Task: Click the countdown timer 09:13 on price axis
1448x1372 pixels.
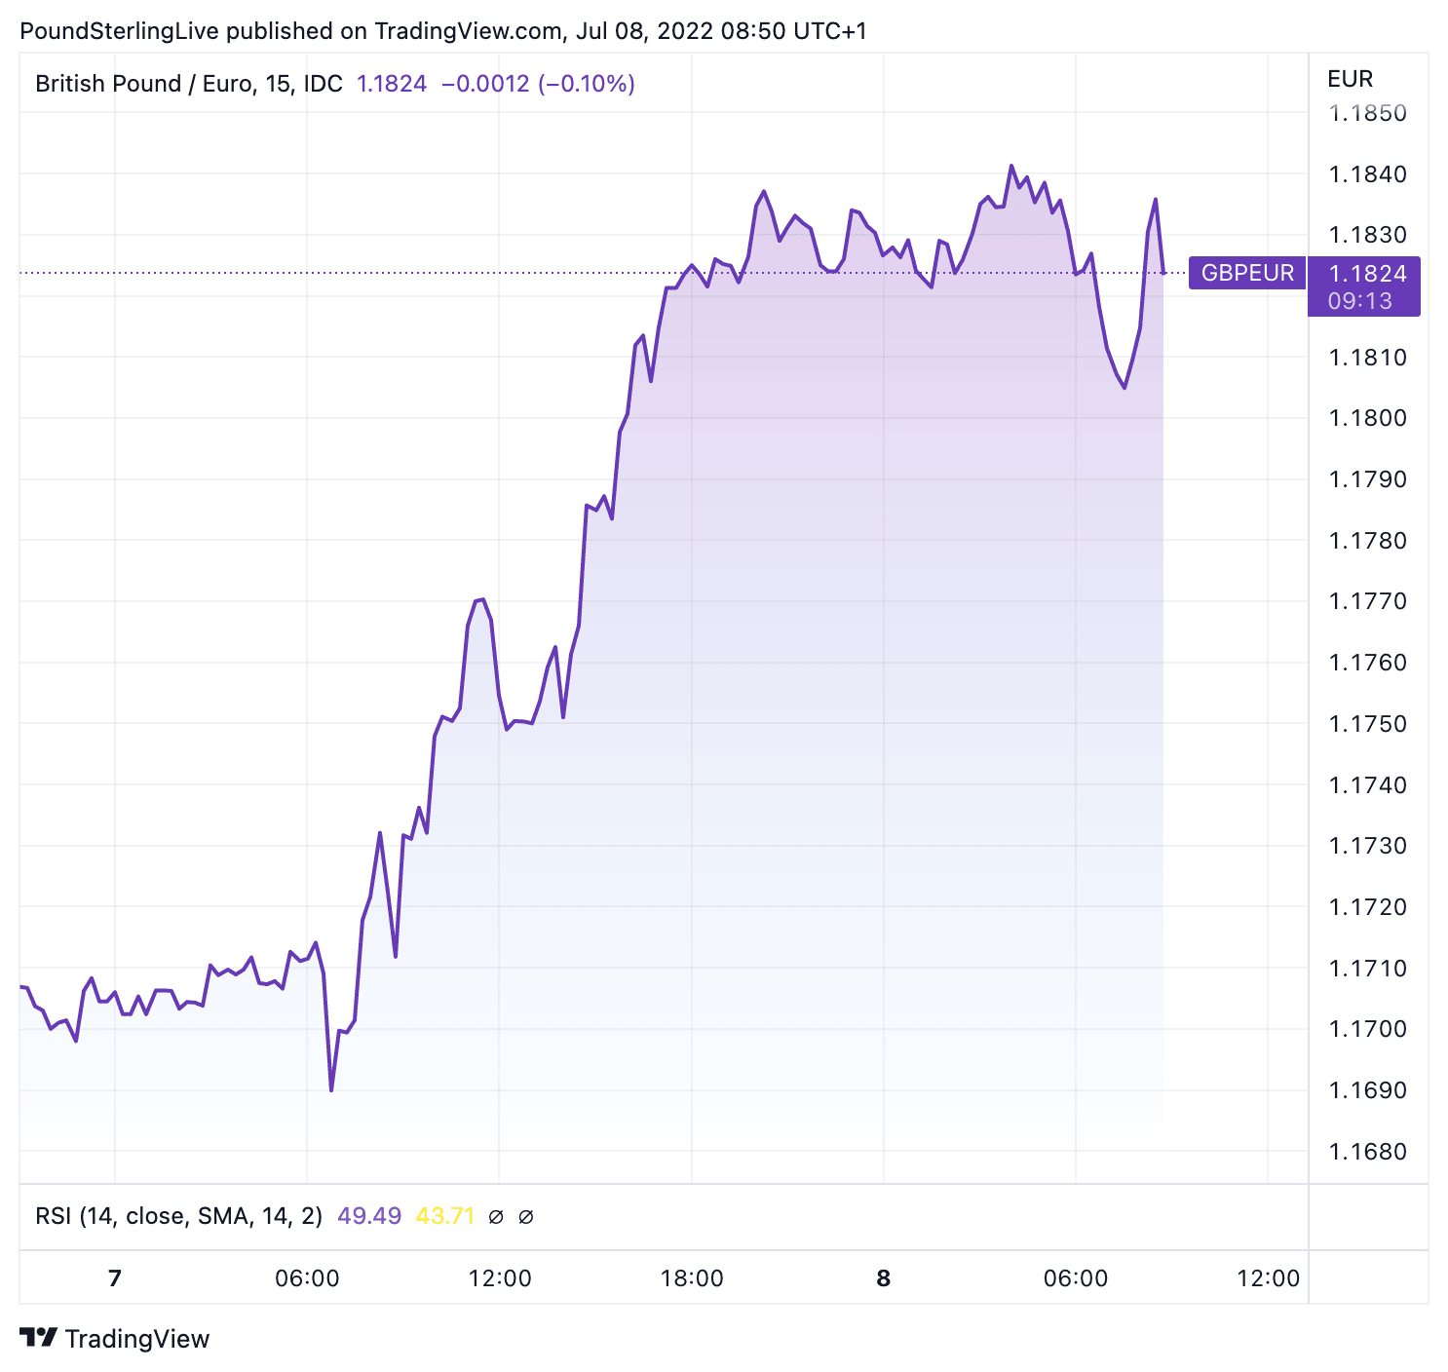Action: coord(1360,301)
